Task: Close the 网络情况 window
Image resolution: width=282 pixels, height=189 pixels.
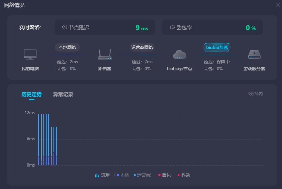Action: [278, 5]
